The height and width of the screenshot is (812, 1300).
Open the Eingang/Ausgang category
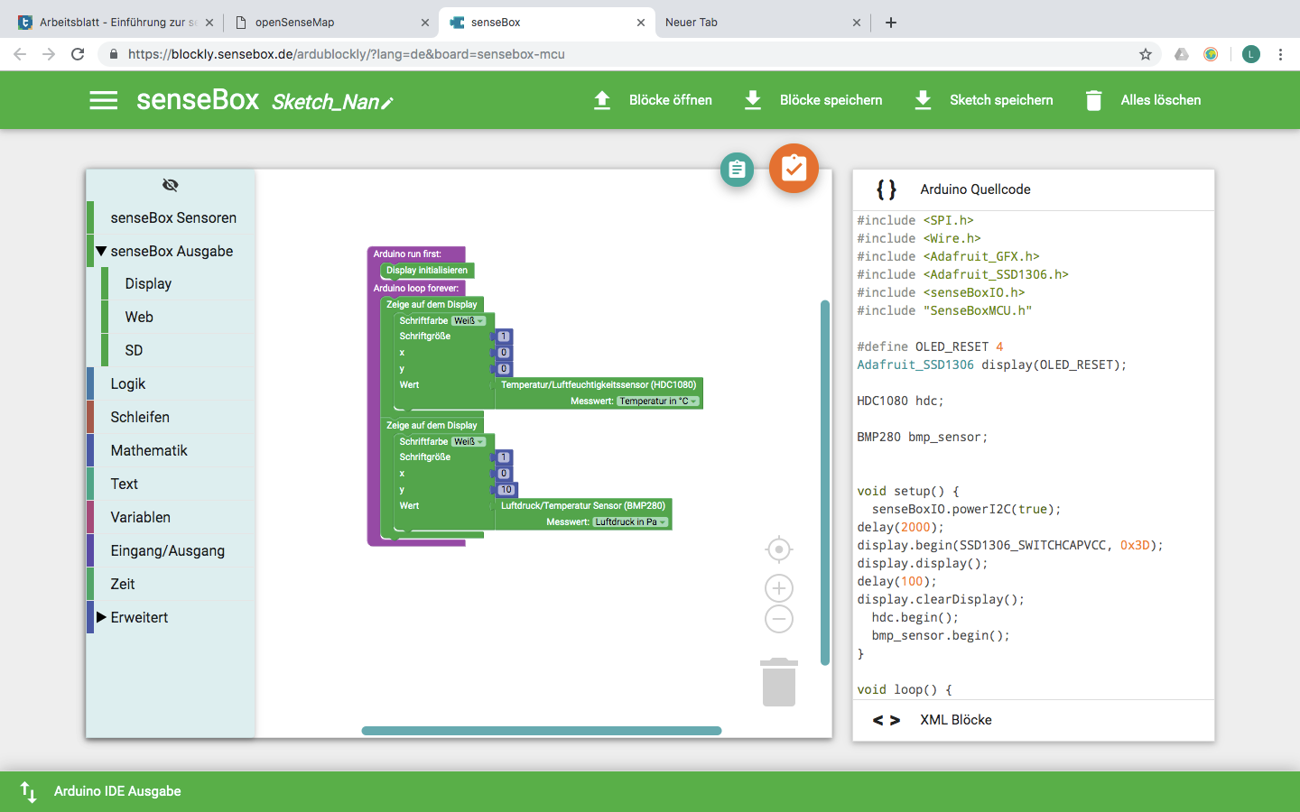pos(172,550)
